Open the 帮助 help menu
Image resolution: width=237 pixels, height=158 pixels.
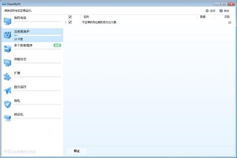tap(224, 11)
